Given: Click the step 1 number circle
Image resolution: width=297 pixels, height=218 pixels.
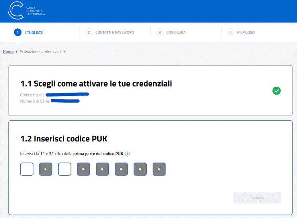Looking at the screenshot, I should click(18, 32).
